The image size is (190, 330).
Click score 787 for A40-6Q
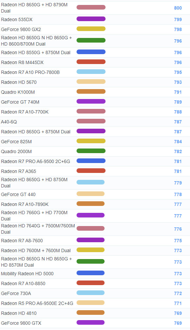(178, 122)
